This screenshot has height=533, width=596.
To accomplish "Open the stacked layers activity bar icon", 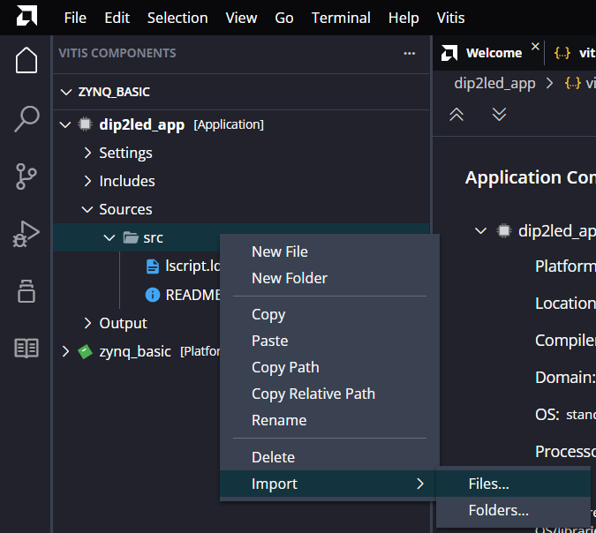I will click(x=26, y=291).
